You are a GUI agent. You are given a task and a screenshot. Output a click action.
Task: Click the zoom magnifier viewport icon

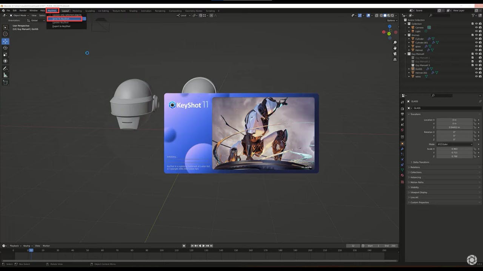395,42
